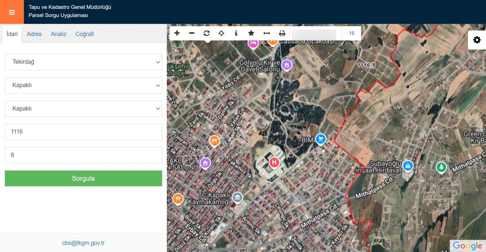This screenshot has height=252, width=486.
Task: Click the hospital H map marker
Action: point(274,163)
